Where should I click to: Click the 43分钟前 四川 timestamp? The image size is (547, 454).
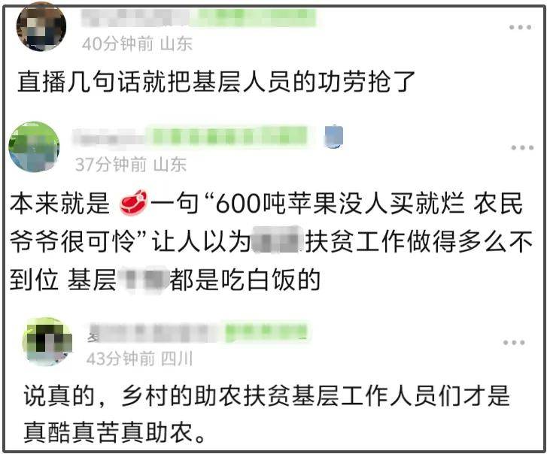click(x=139, y=359)
